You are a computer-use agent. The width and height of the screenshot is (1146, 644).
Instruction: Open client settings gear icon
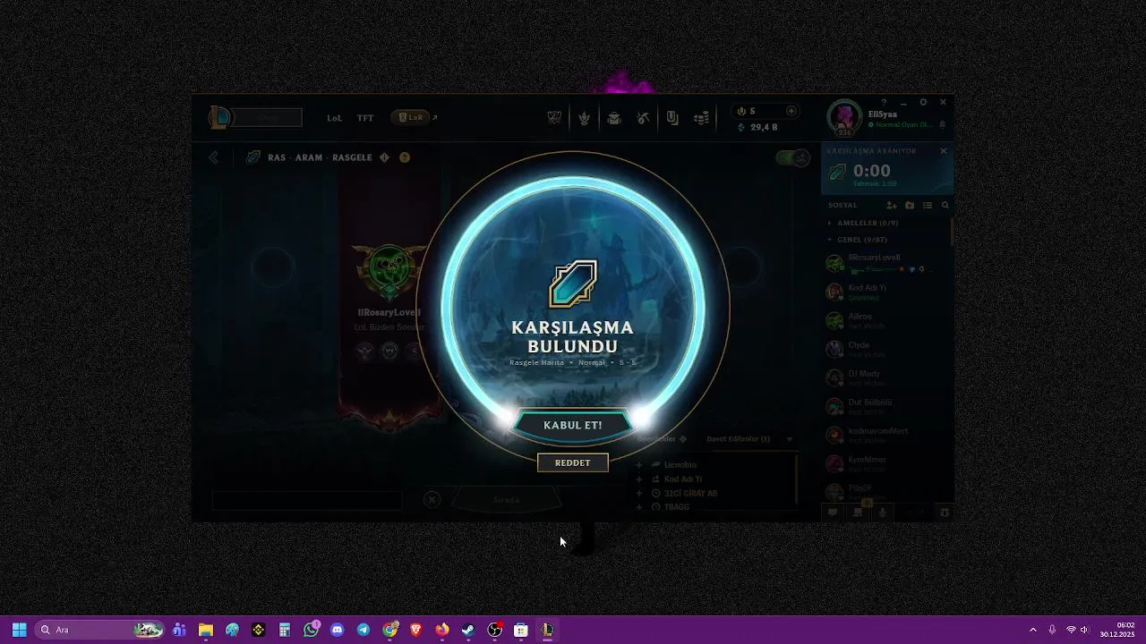923,103
